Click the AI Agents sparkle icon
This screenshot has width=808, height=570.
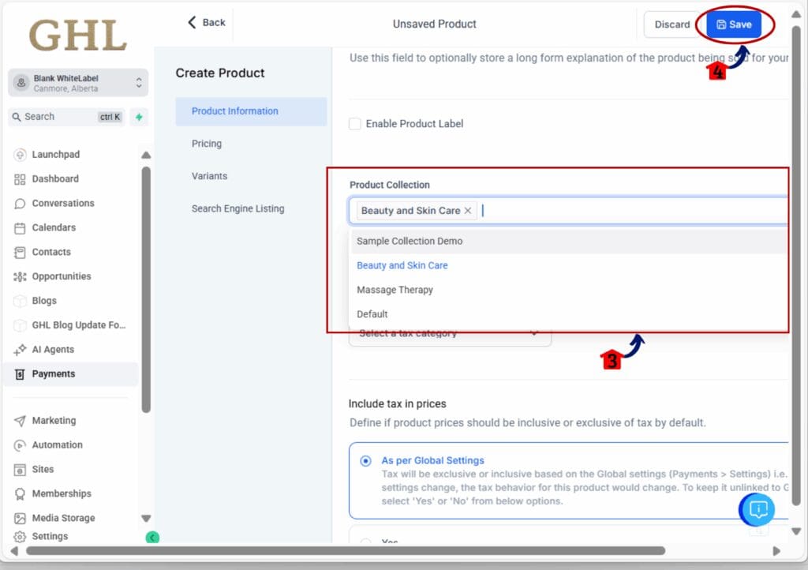(x=20, y=350)
